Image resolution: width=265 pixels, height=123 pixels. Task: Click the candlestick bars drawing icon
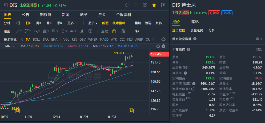[x=82, y=31]
